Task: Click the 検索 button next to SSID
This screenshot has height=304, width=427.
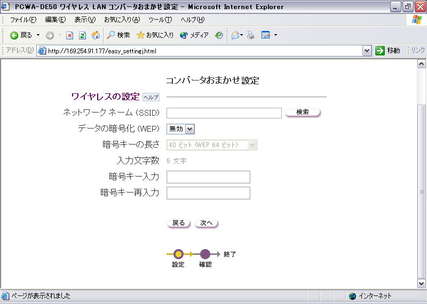Action: [x=303, y=112]
